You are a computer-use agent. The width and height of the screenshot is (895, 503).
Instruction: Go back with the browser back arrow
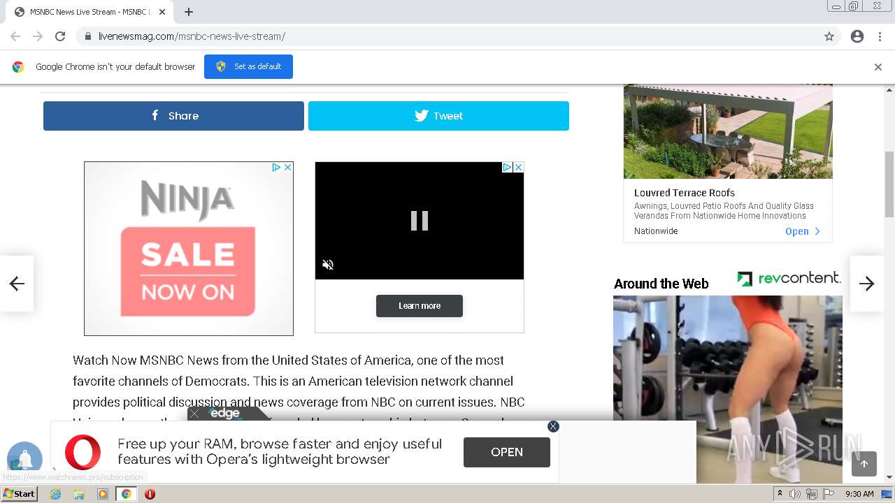tap(15, 36)
